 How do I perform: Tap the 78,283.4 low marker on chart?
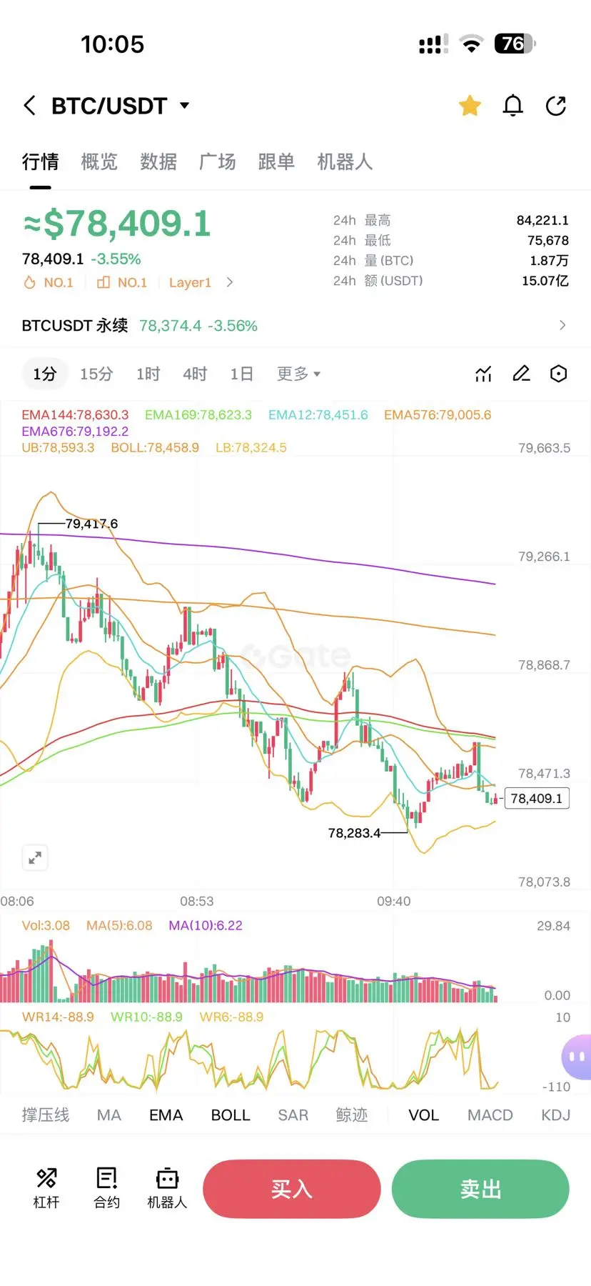click(x=355, y=833)
